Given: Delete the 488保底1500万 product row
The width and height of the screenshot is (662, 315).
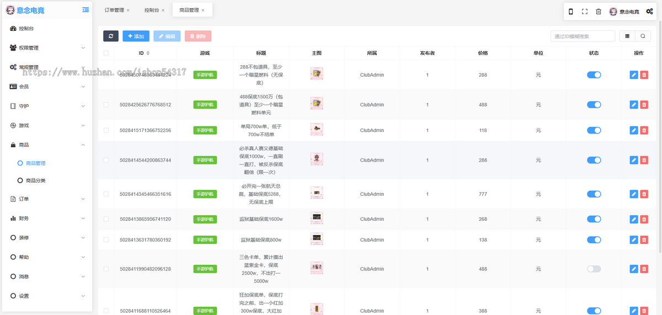Looking at the screenshot, I should [644, 104].
